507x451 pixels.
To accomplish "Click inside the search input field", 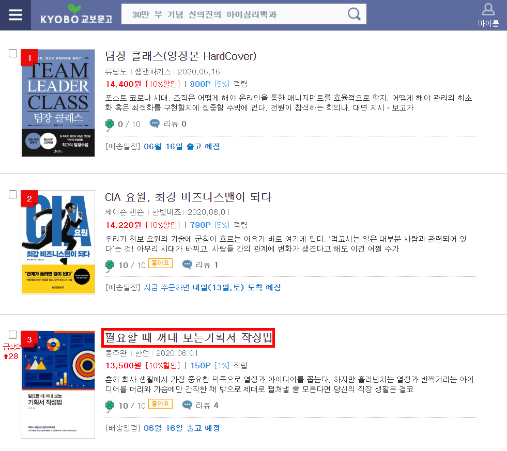I will (x=227, y=14).
